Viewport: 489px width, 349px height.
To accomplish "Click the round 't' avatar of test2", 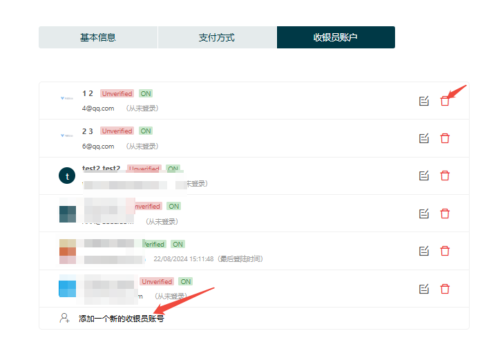I will (x=67, y=176).
